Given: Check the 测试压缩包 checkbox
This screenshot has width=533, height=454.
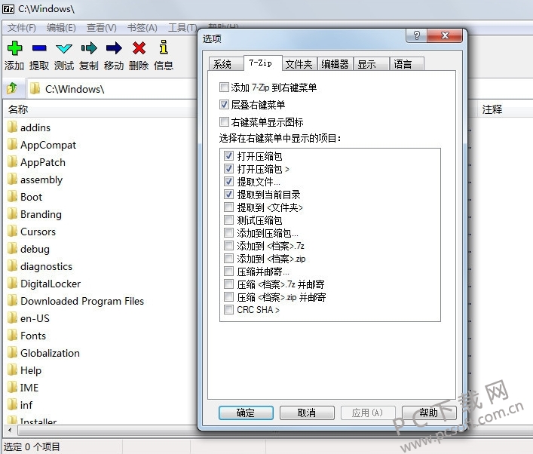Looking at the screenshot, I should click(228, 220).
